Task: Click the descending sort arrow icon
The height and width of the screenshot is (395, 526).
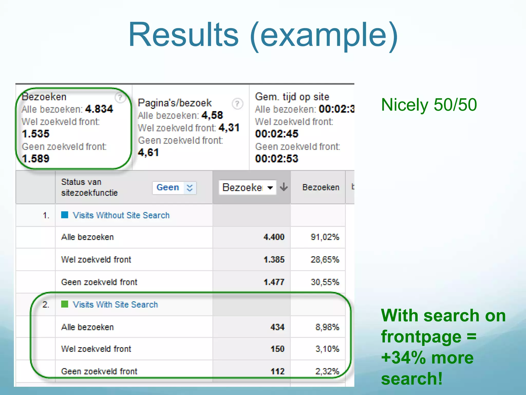Action: point(284,187)
